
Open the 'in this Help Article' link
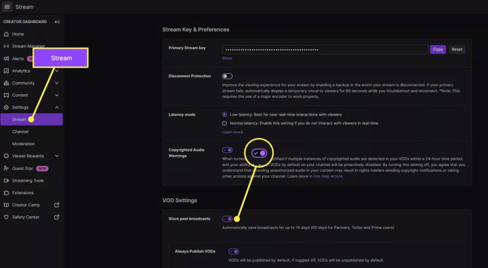click(x=325, y=176)
